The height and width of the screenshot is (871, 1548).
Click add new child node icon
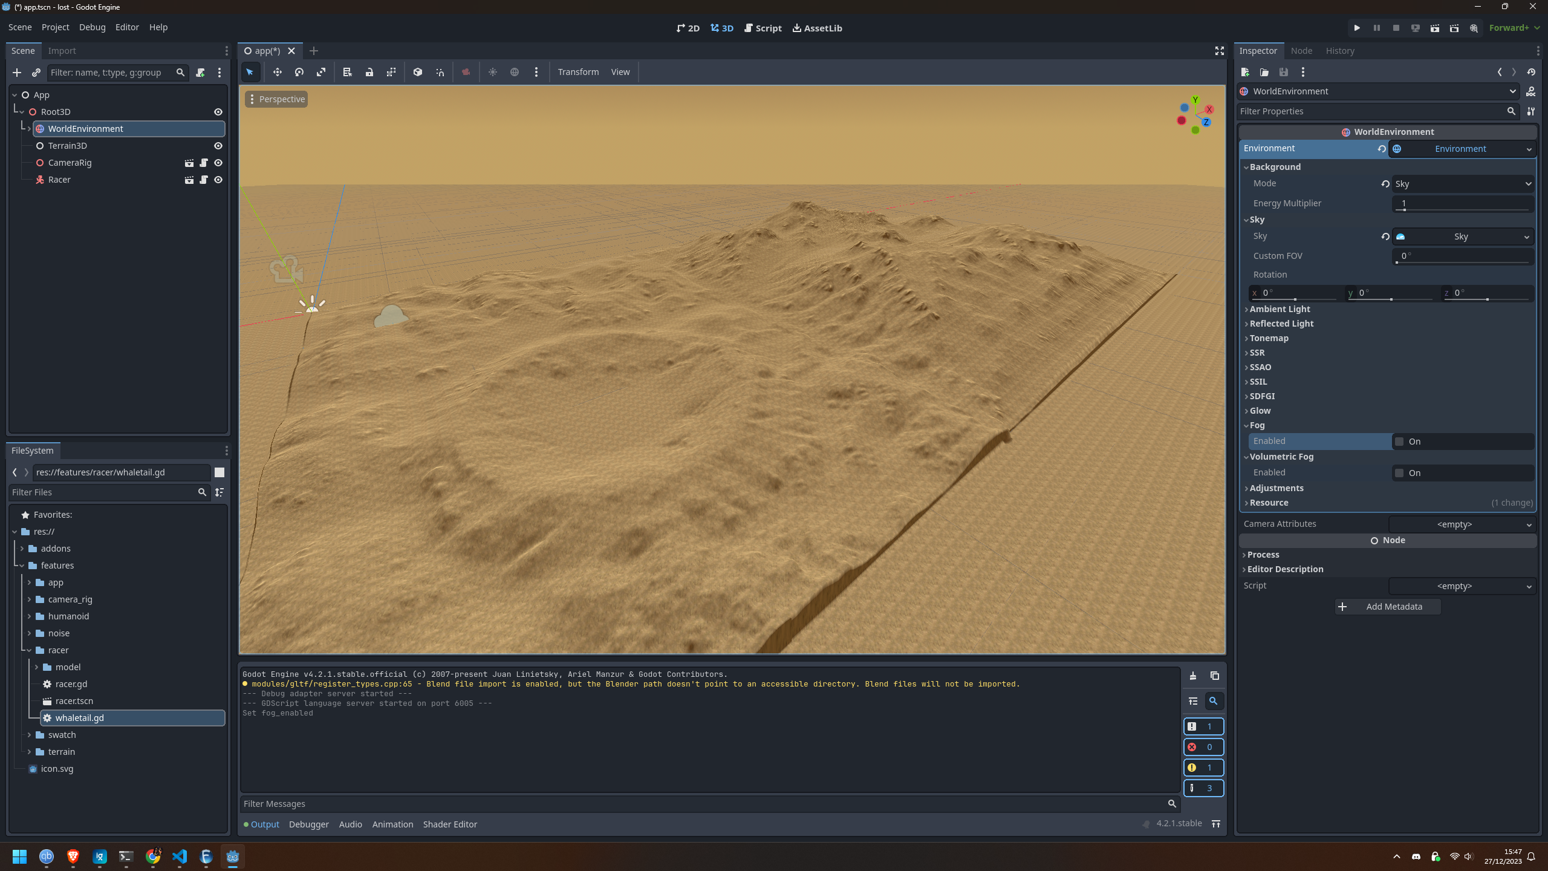click(17, 73)
